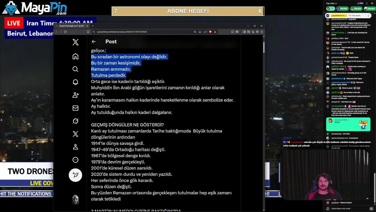Click highlighted 'Ramazan arınmadır.' text

coord(111,69)
